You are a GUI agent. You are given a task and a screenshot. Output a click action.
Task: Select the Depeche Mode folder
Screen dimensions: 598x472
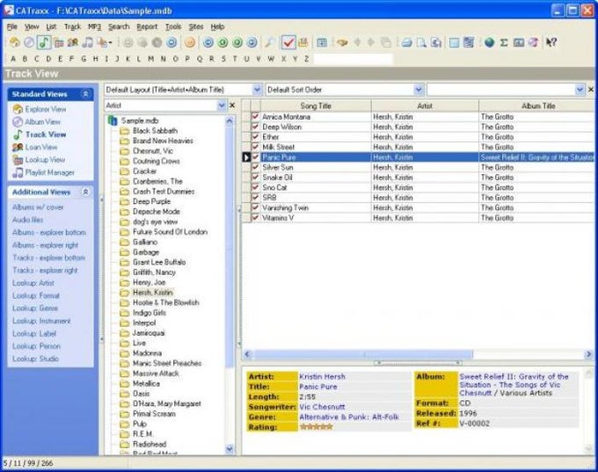[x=156, y=212]
